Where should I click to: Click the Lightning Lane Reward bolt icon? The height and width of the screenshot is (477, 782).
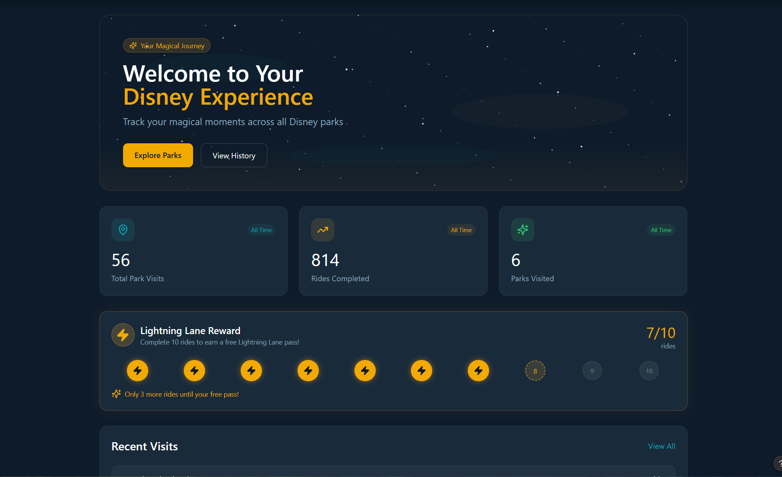pyautogui.click(x=123, y=334)
